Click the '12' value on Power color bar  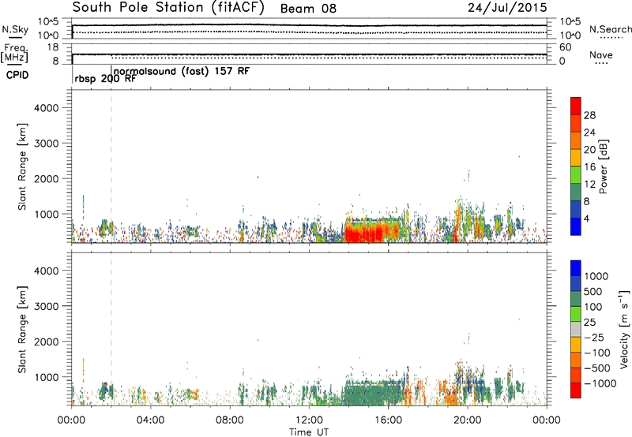(589, 185)
